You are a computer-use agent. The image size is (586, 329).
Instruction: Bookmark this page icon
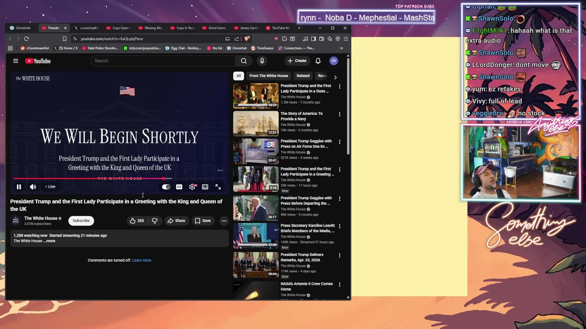click(x=65, y=39)
